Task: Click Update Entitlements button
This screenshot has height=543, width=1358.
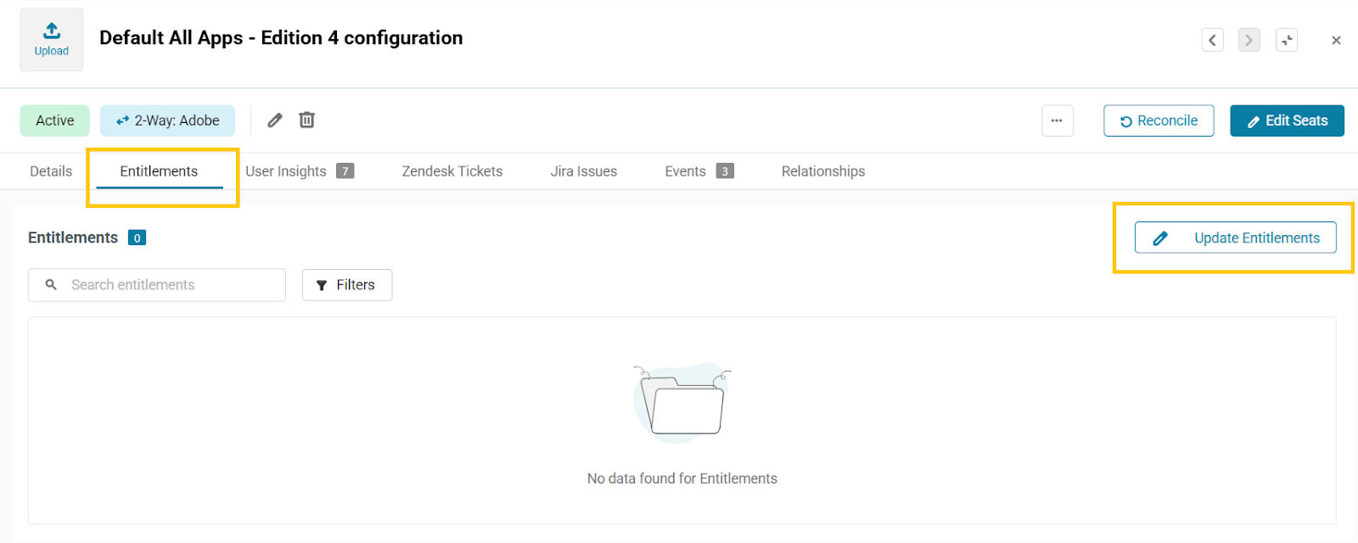Action: 1235,238
